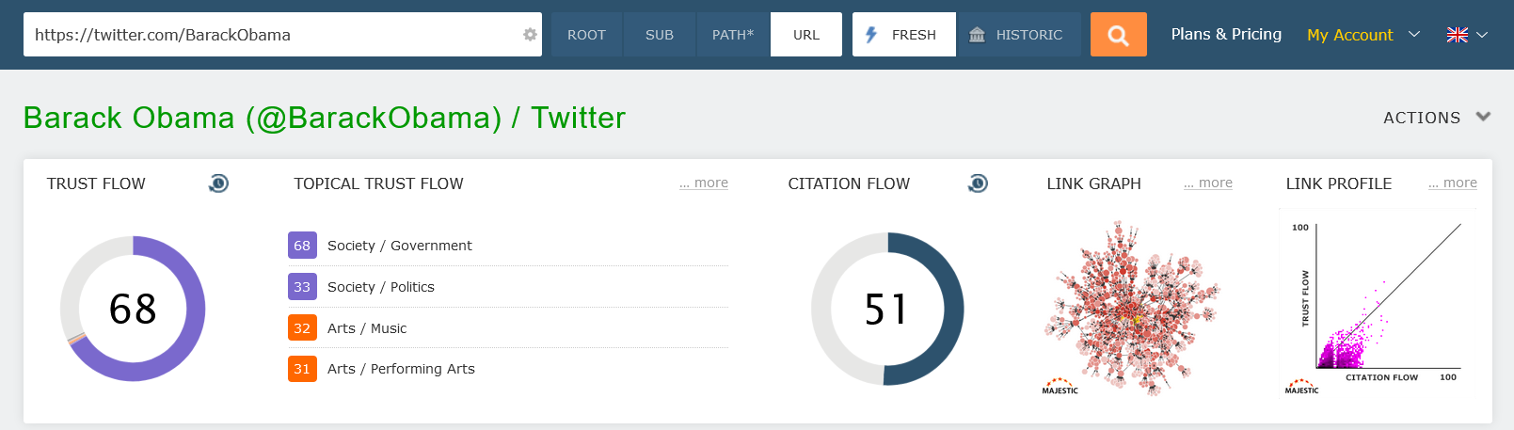Open Topical Trust Flow more link
This screenshot has height=430, width=1514.
click(704, 183)
